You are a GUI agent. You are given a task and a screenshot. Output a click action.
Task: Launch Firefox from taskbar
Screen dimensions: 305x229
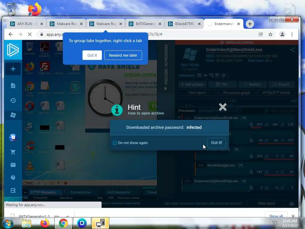click(45, 223)
